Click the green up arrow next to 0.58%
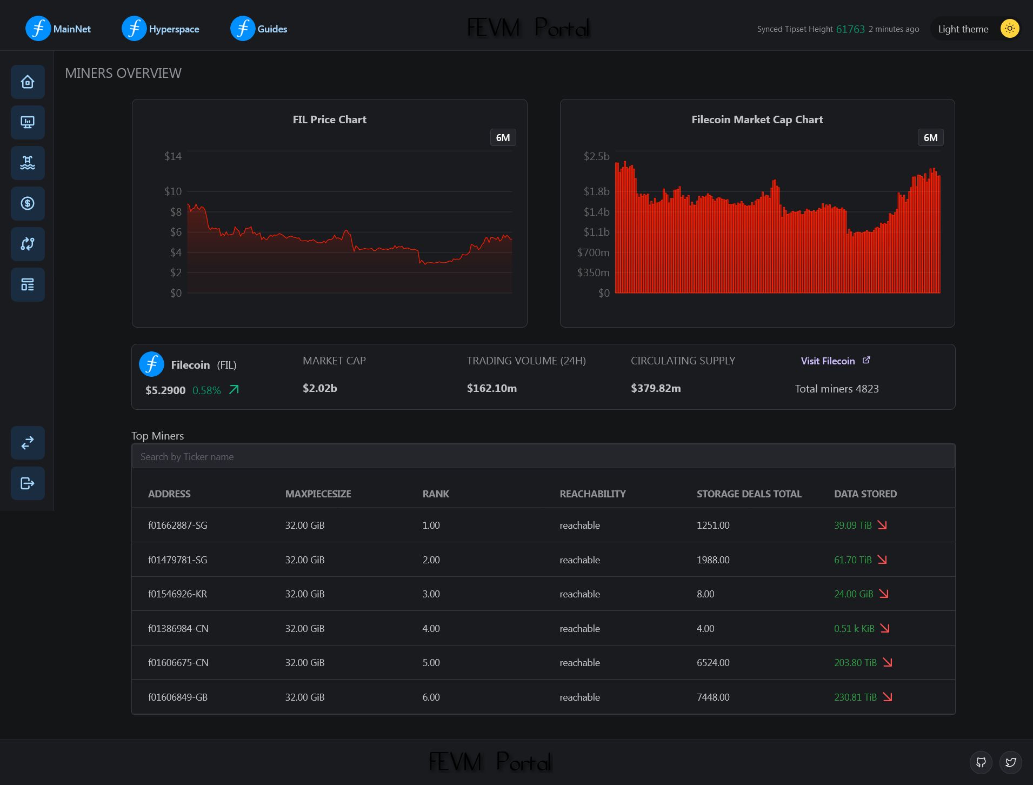This screenshot has width=1033, height=785. (234, 390)
